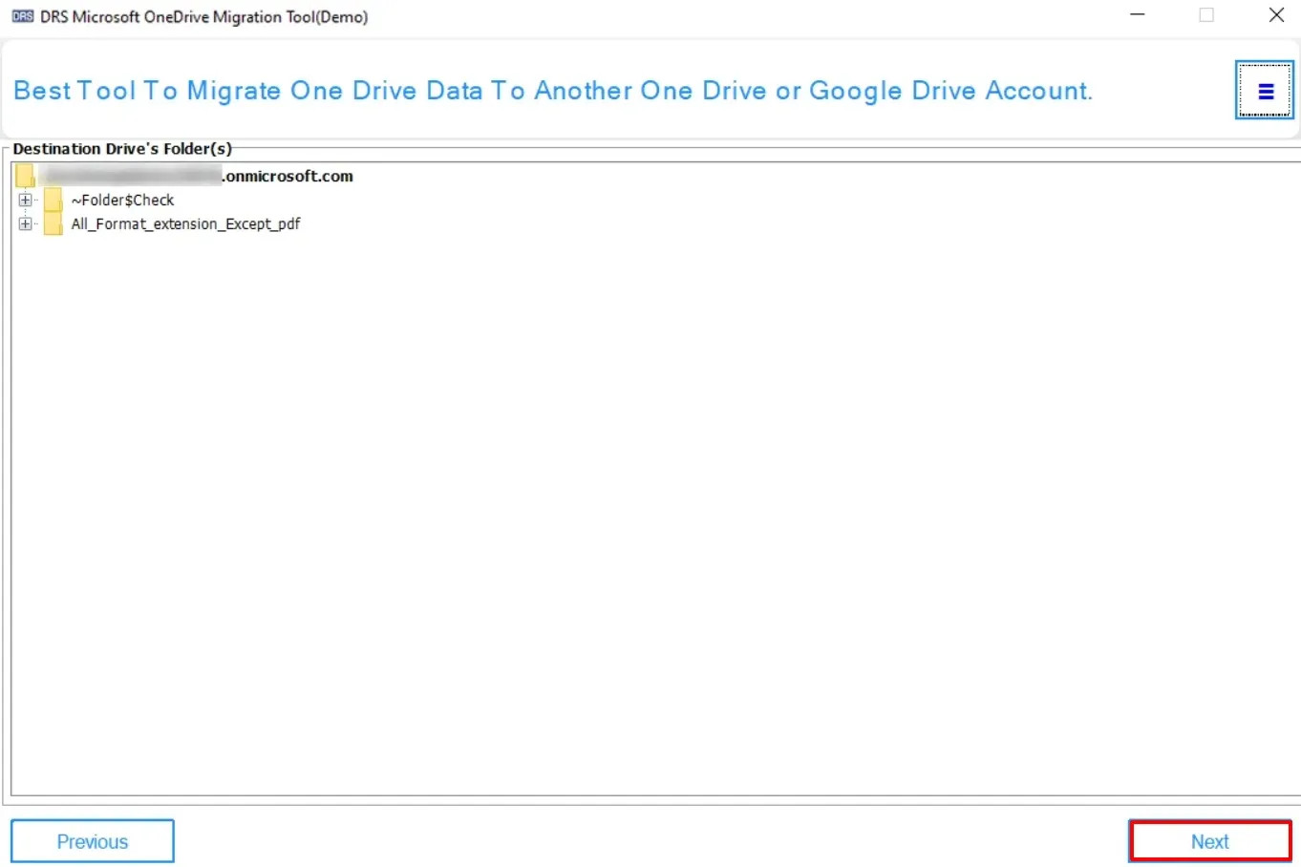Click the Destination Drive's Folder(s) group label
This screenshot has width=1301, height=867.
tap(122, 149)
